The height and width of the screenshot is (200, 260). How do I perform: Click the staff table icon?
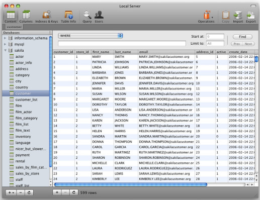click(12, 179)
